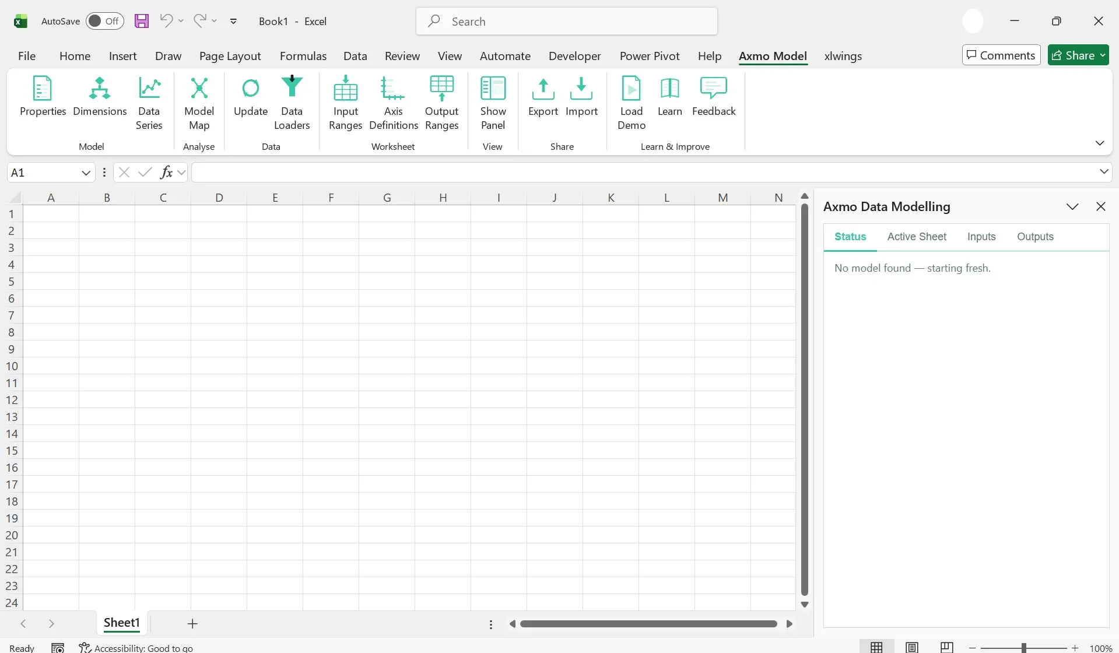The height and width of the screenshot is (653, 1119).
Task: Add a new sheet with plus icon
Action: tap(192, 623)
